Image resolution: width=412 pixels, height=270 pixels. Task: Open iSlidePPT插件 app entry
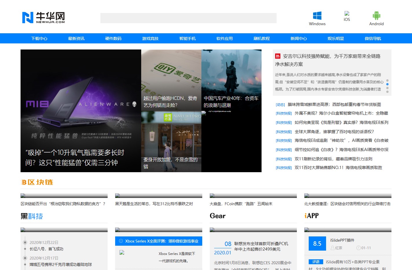(x=342, y=240)
